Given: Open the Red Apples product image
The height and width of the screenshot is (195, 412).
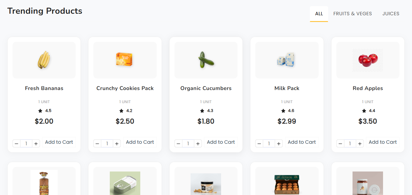Looking at the screenshot, I should (368, 60).
